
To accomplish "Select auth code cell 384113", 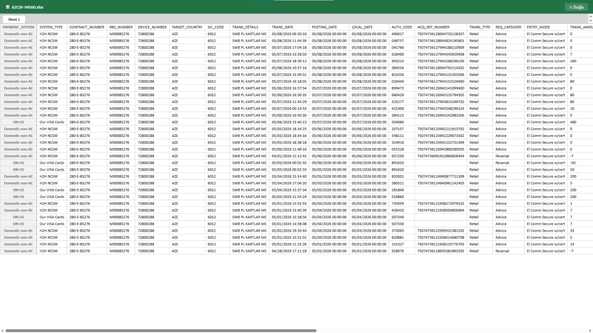I will coord(402,115).
